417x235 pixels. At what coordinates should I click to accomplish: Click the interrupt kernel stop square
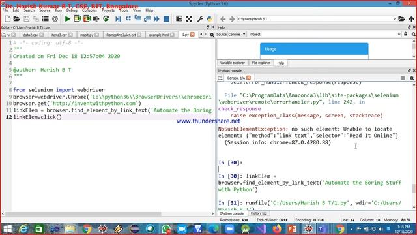pyautogui.click(x=403, y=78)
